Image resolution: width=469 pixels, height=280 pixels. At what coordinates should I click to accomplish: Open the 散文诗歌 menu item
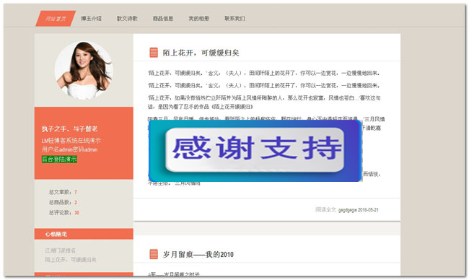(127, 19)
